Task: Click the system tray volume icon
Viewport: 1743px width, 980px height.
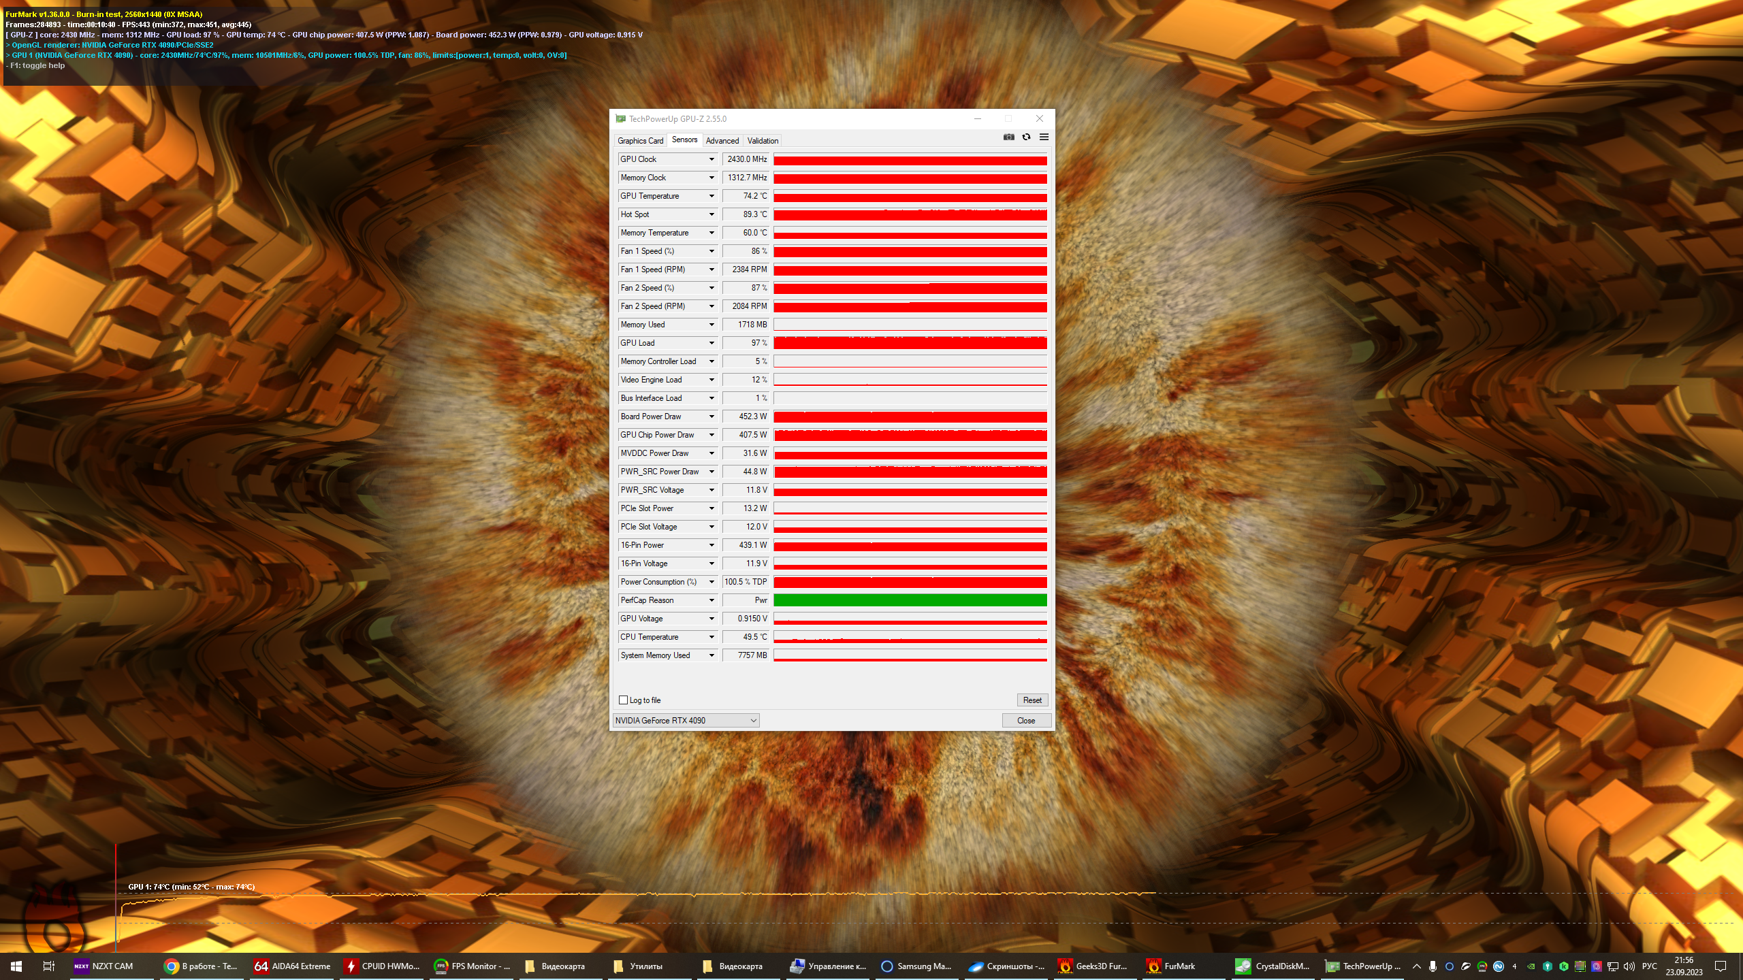Action: point(1629,966)
